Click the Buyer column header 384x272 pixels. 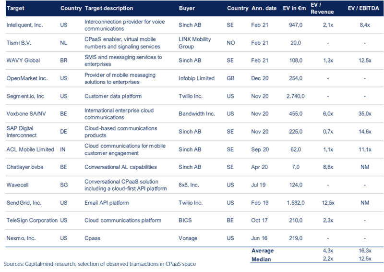pyautogui.click(x=187, y=9)
